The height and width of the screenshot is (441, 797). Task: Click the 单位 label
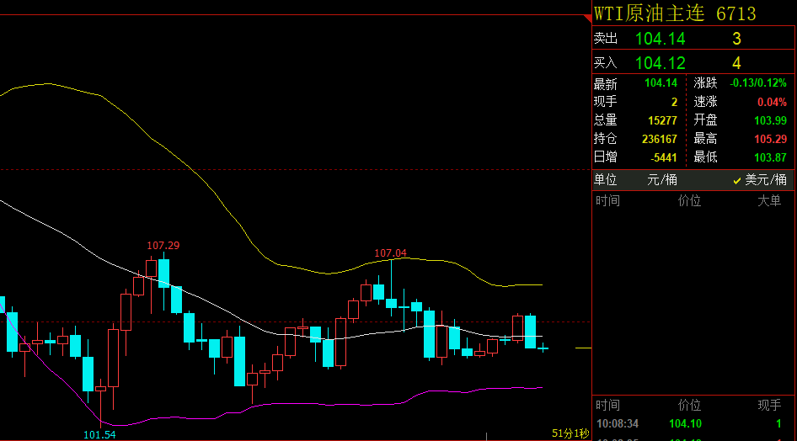[605, 179]
